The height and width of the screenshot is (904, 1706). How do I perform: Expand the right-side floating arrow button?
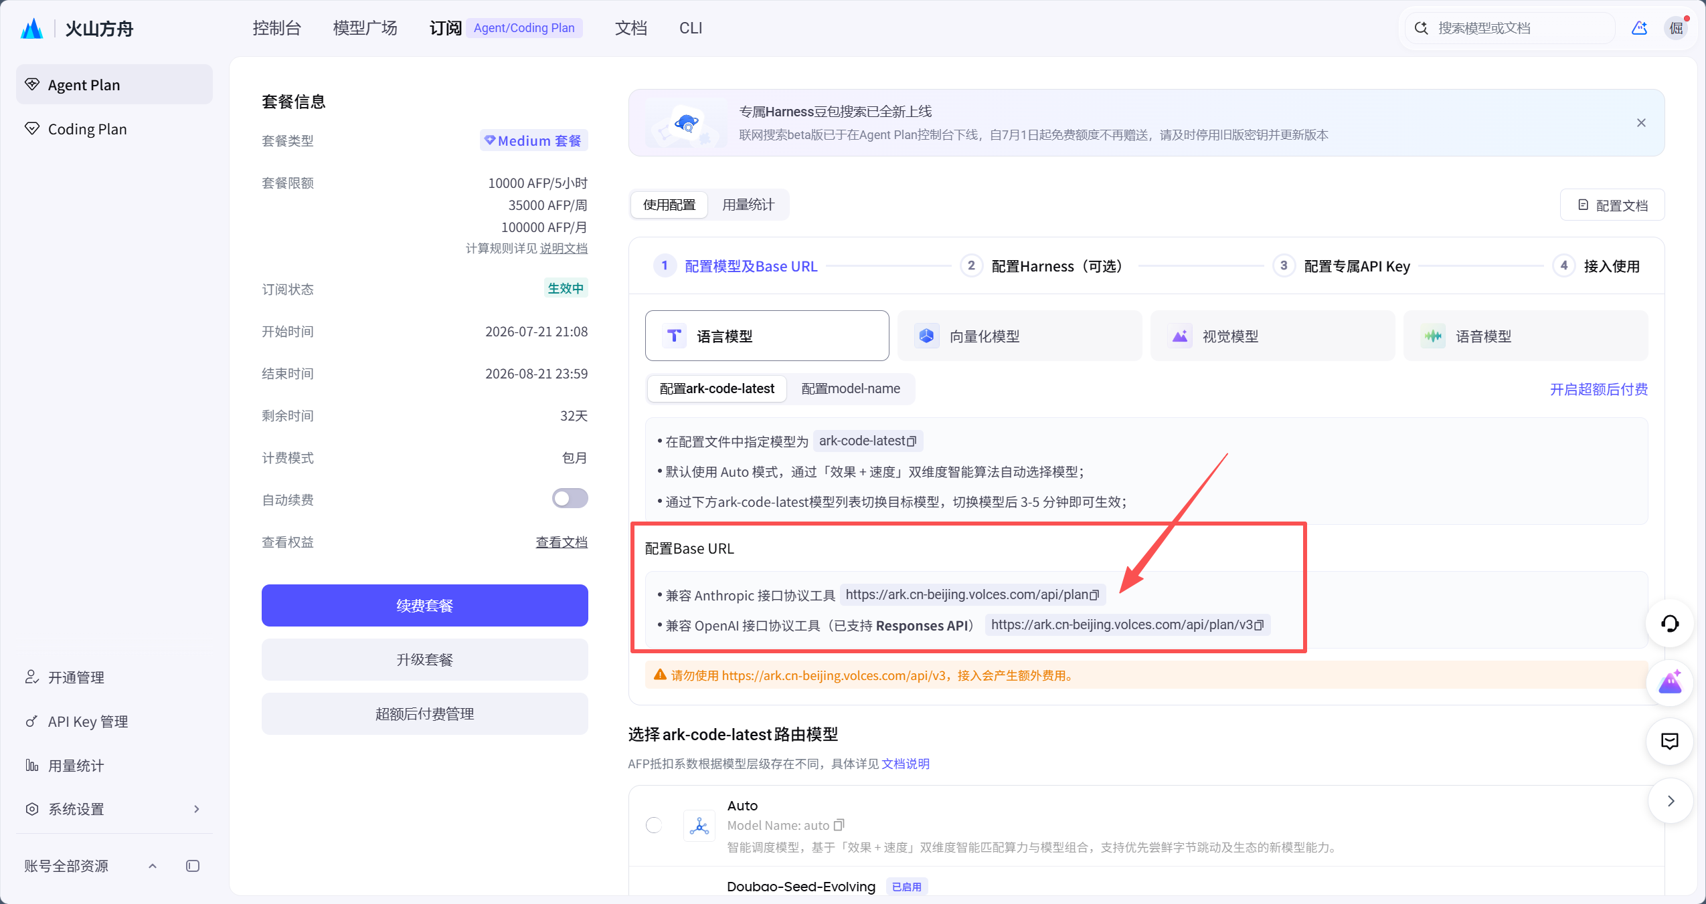point(1671,800)
